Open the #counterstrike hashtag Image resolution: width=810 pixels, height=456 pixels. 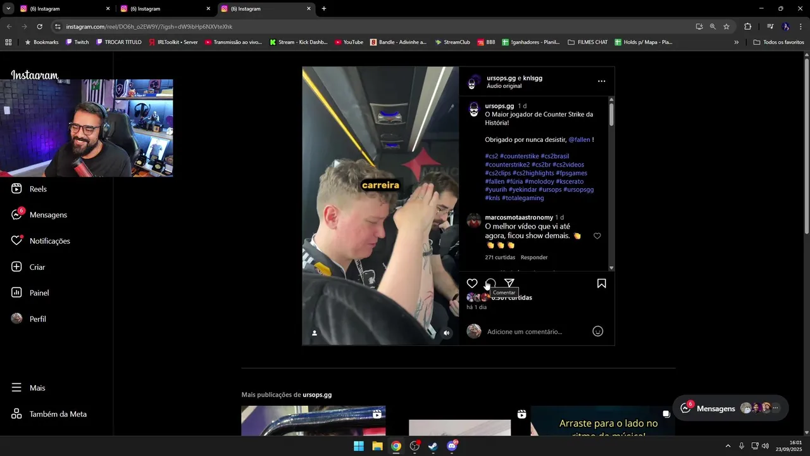pos(520,156)
